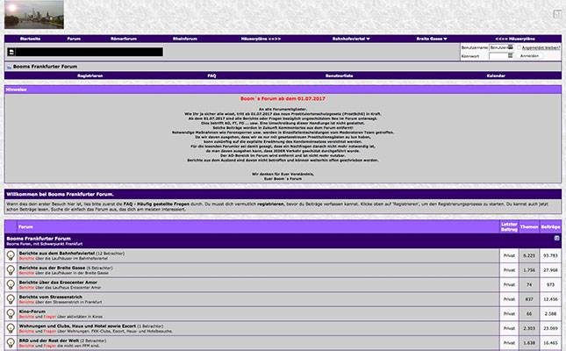Go to Römerforum in navigation bar
Viewport: 566px width, 351px height.
pyautogui.click(x=124, y=39)
